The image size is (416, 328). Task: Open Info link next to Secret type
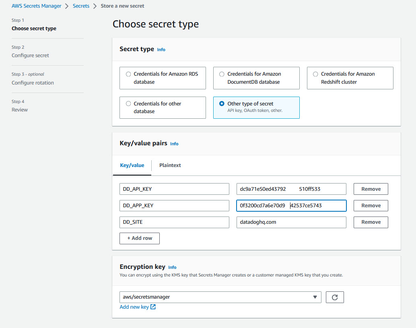(x=161, y=50)
